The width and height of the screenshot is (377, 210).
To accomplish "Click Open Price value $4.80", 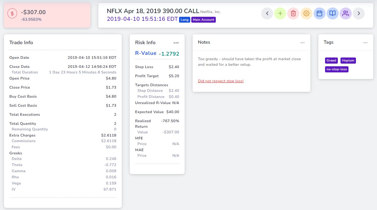I will point(111,78).
